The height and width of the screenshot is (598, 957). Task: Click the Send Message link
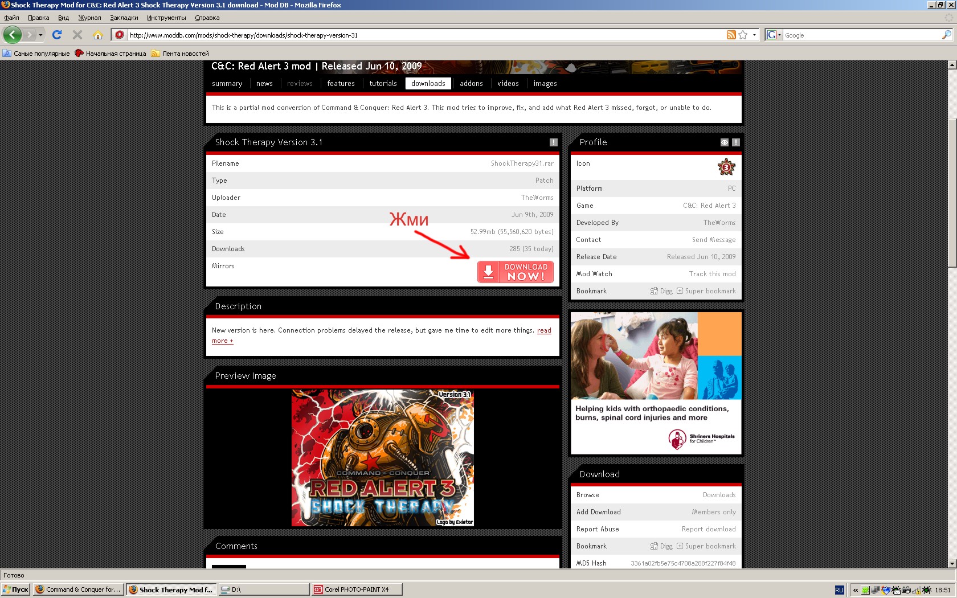[714, 240]
